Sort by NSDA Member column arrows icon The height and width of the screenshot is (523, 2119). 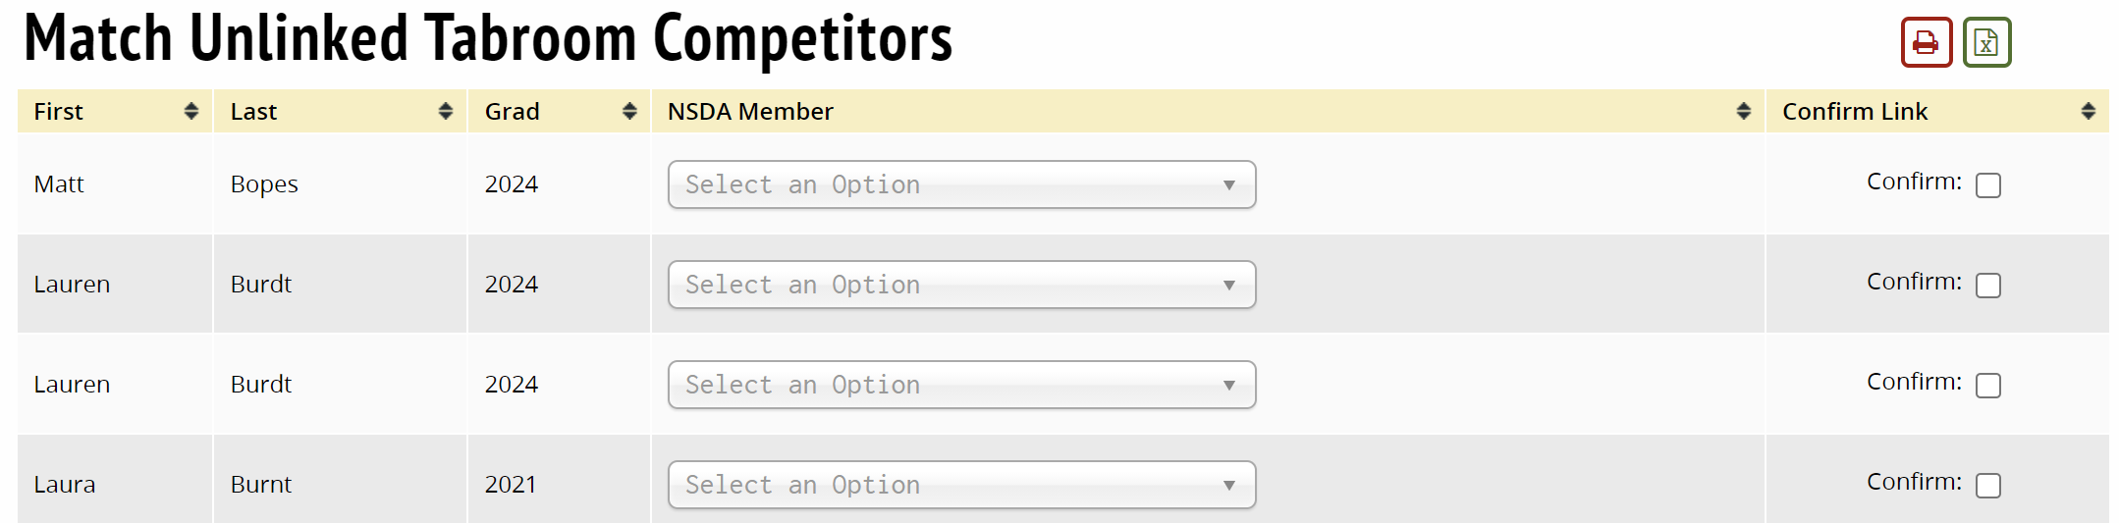coord(1743,112)
